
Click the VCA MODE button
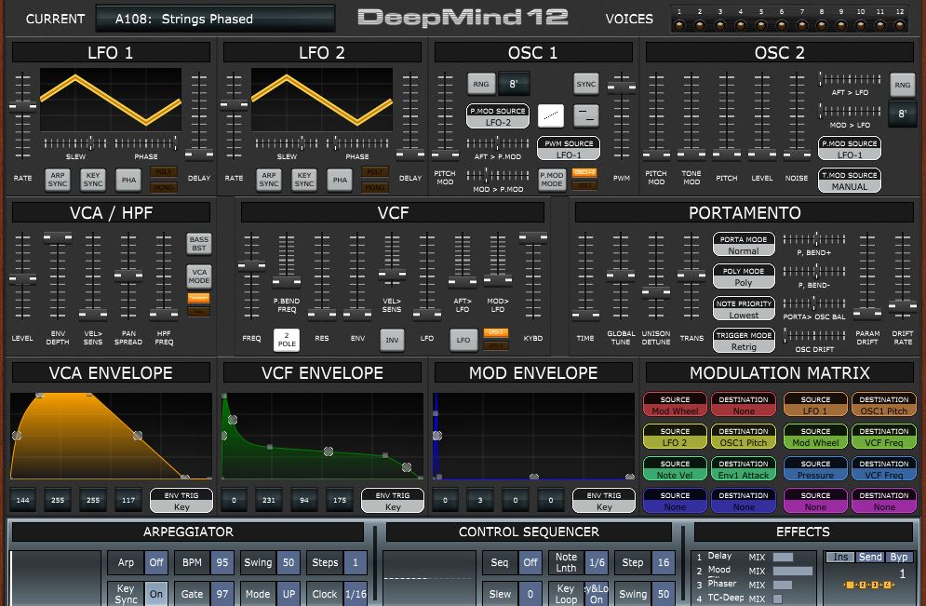(199, 276)
